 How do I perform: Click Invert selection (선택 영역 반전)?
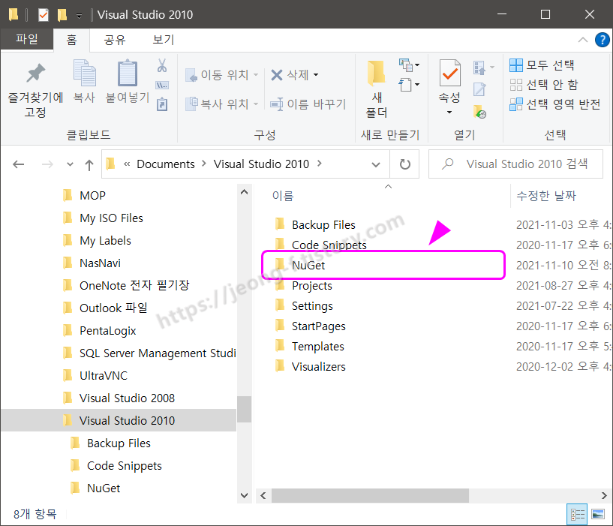555,104
